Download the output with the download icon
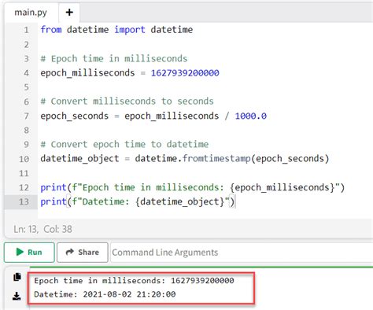 coord(17,297)
